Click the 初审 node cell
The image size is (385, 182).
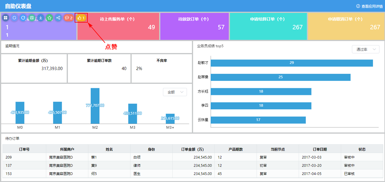pos(278,165)
